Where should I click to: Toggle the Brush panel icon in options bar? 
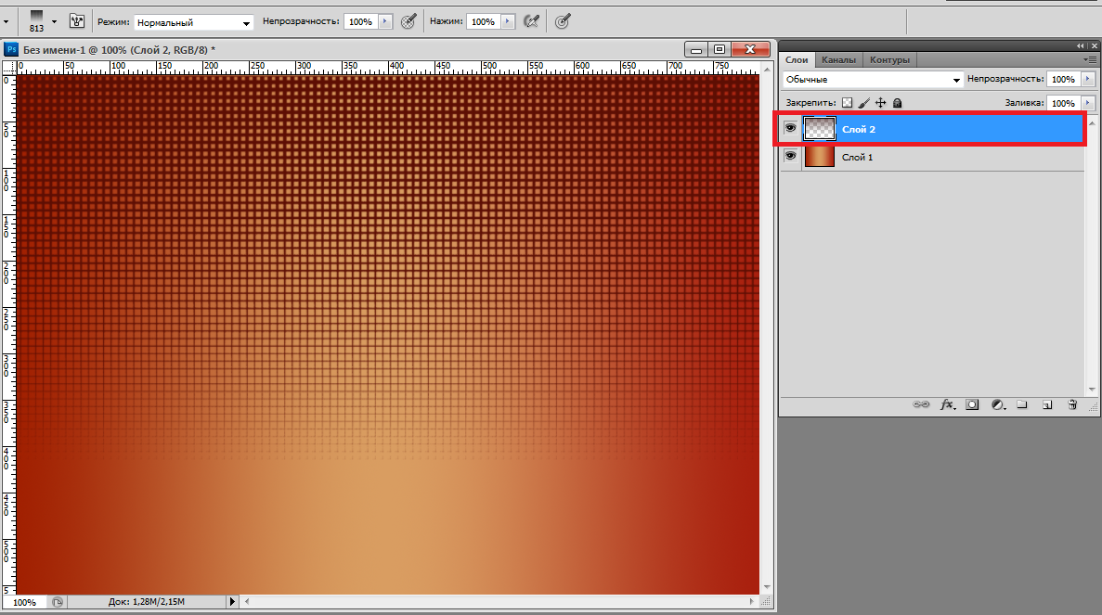click(x=77, y=21)
